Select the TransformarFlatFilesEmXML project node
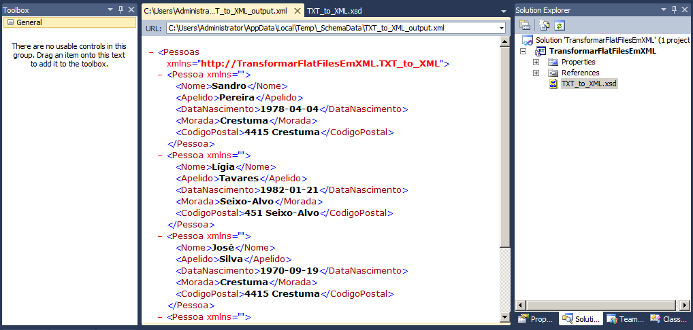The width and height of the screenshot is (693, 330). pos(602,51)
